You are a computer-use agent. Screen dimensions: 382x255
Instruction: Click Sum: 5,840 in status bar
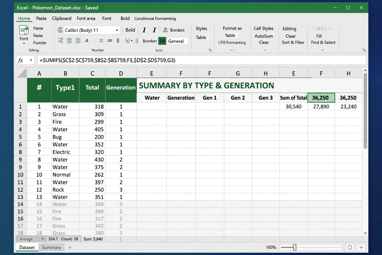(x=93, y=239)
